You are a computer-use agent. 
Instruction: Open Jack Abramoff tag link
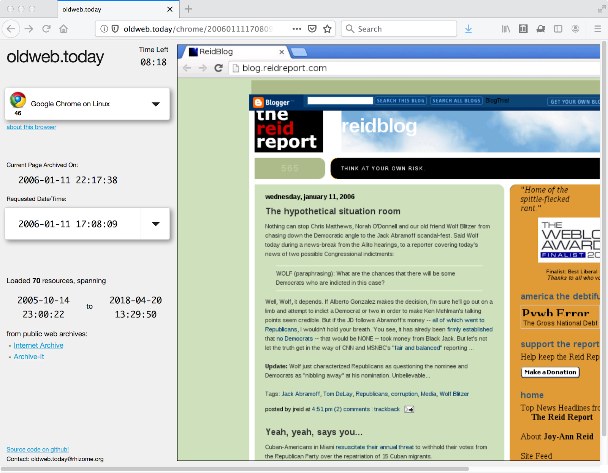pos(301,394)
